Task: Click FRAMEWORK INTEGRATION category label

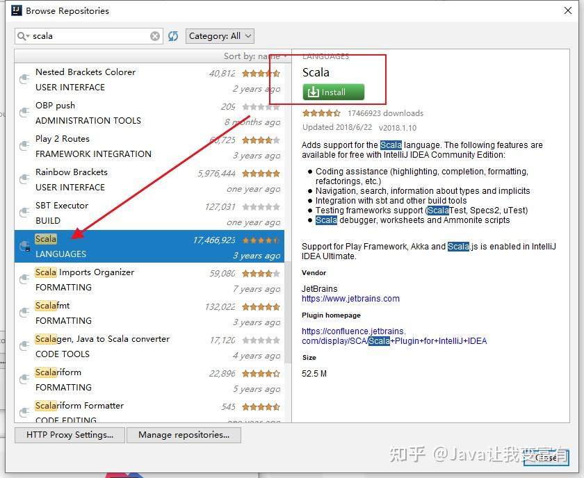Action: [x=93, y=154]
